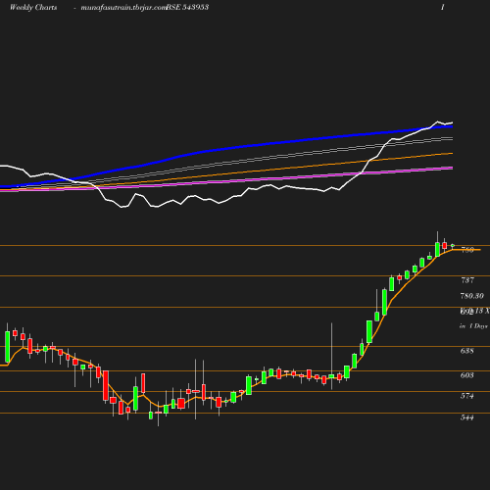Screen dimensions: 490x490
Task: Select the 737 price level label
Action: [467, 280]
